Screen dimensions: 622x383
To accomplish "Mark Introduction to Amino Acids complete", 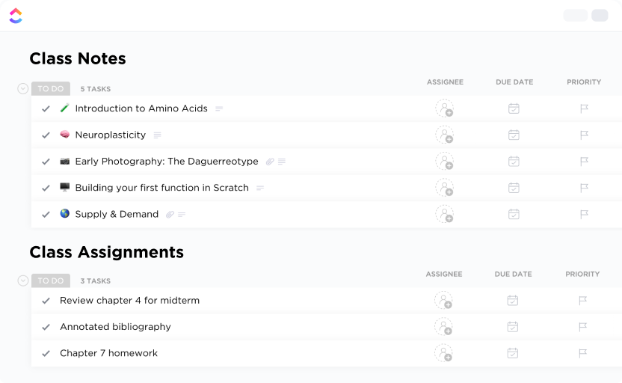I will point(46,109).
